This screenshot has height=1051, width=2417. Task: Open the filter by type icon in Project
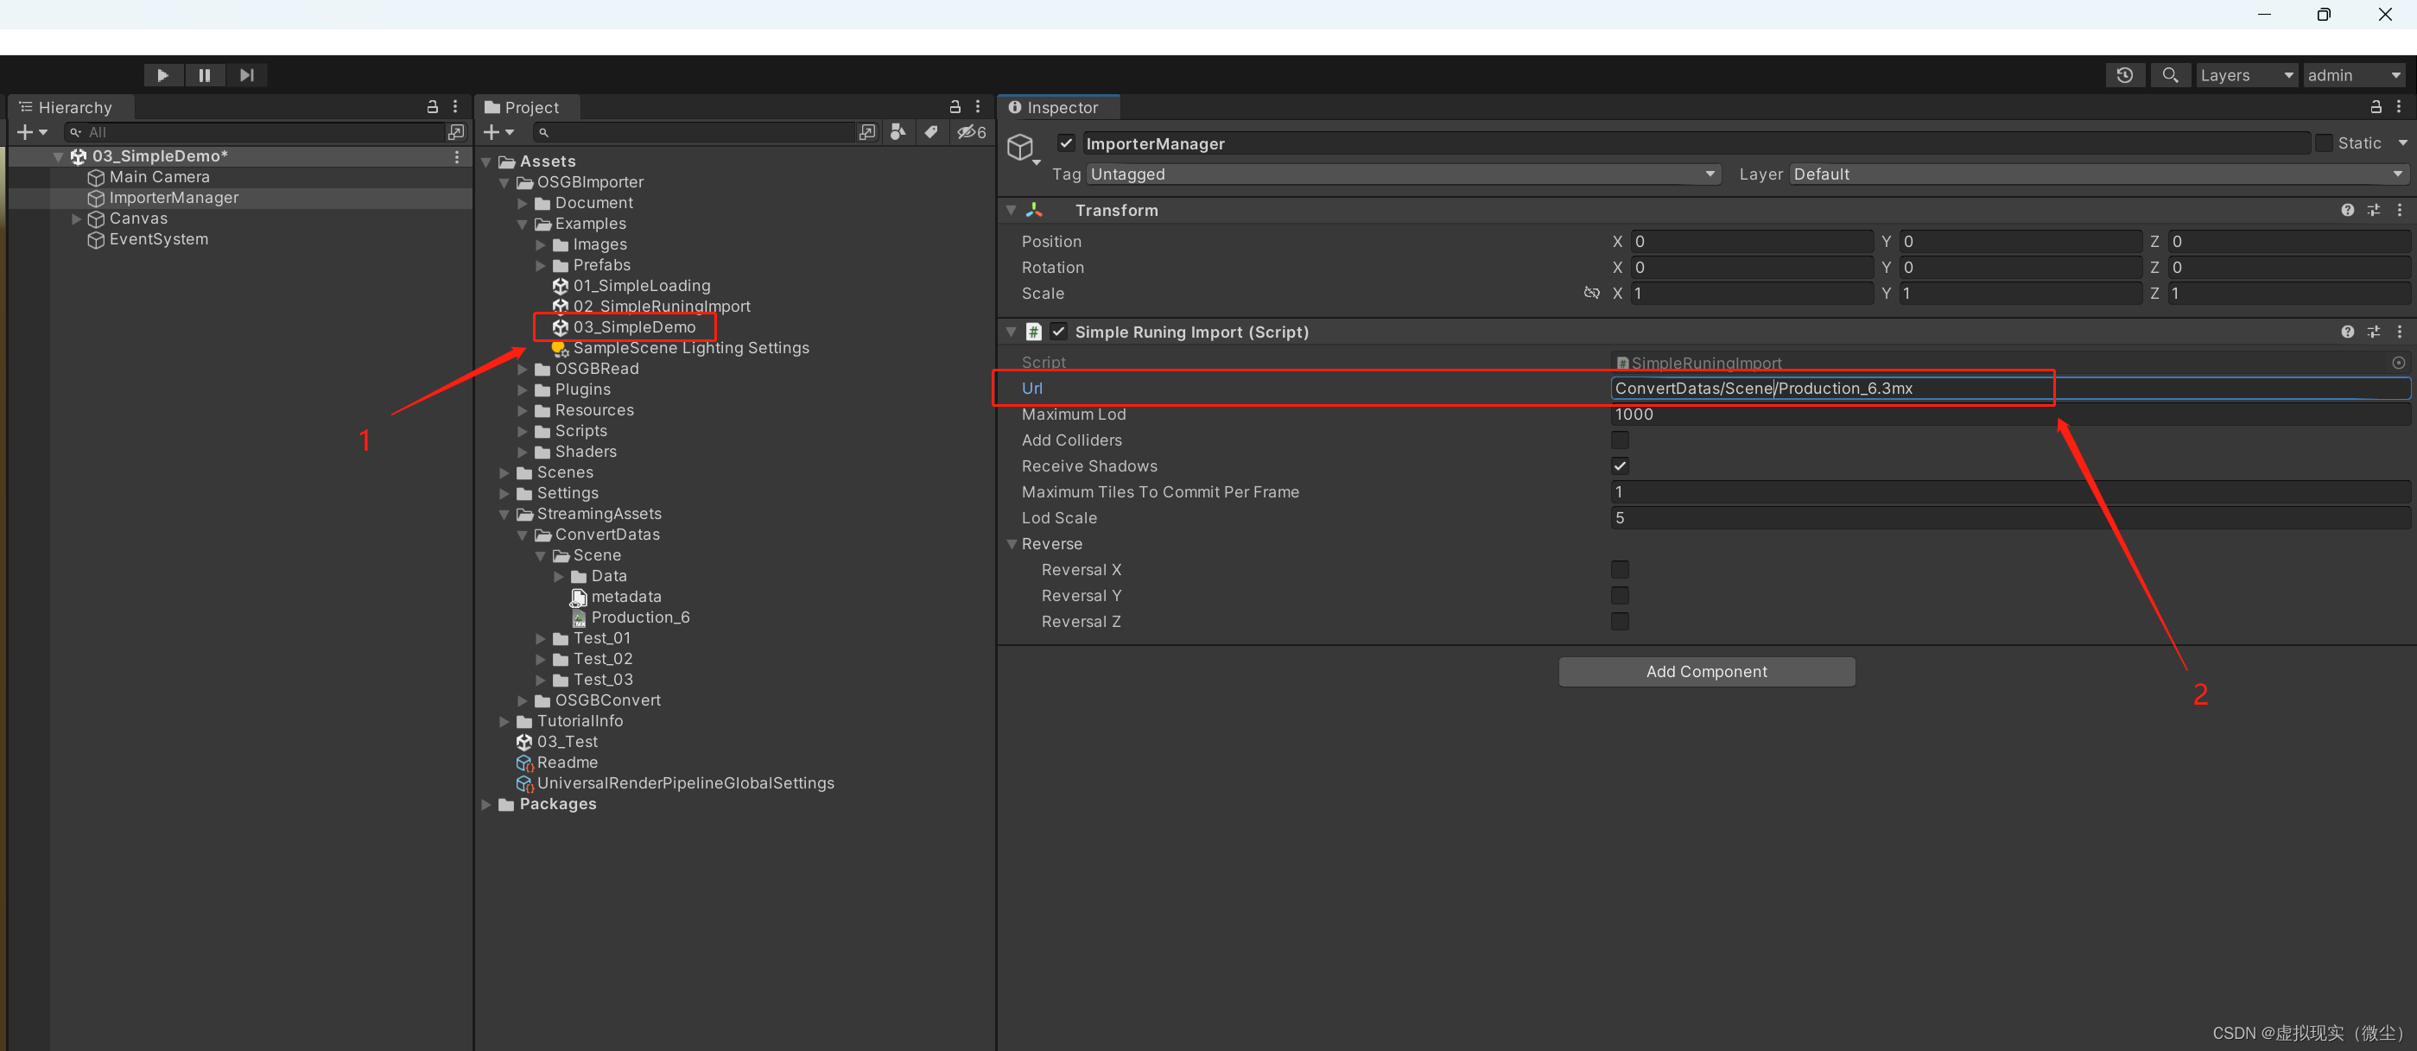897,132
